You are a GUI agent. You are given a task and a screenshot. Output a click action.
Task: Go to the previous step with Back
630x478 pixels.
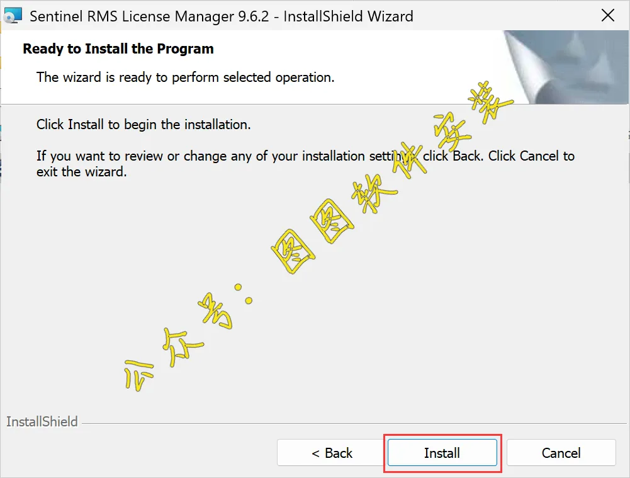(x=332, y=453)
